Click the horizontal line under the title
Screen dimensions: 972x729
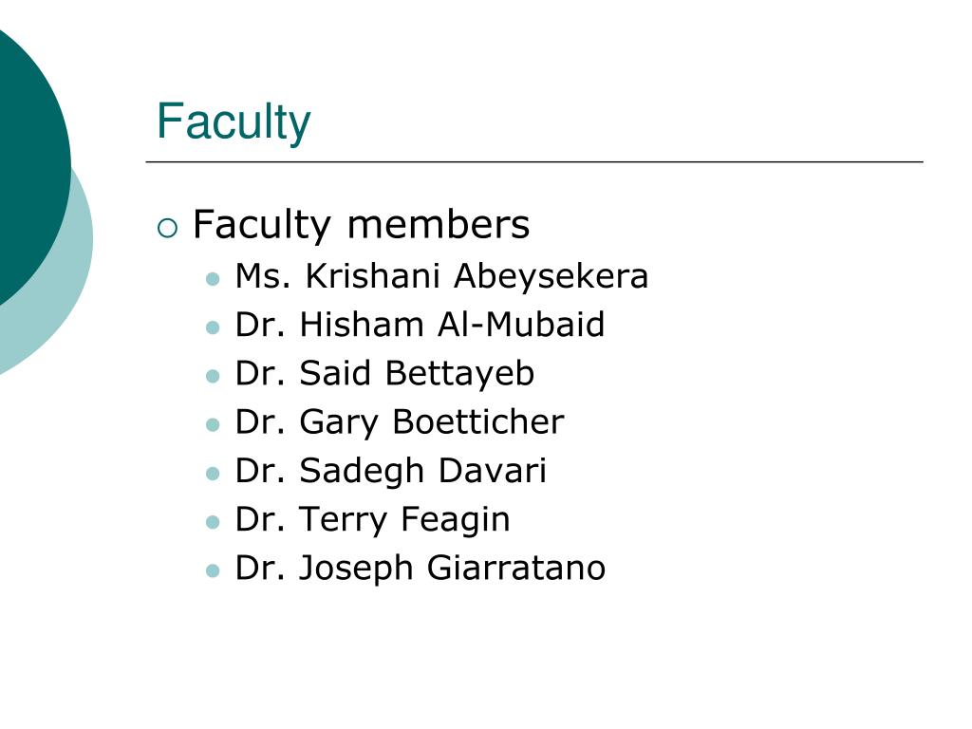pos(534,161)
